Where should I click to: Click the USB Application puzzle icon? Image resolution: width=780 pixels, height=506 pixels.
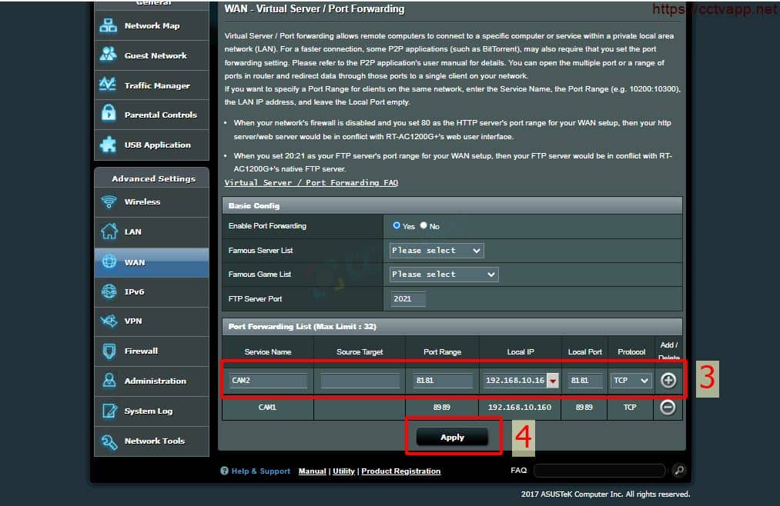[x=109, y=145]
